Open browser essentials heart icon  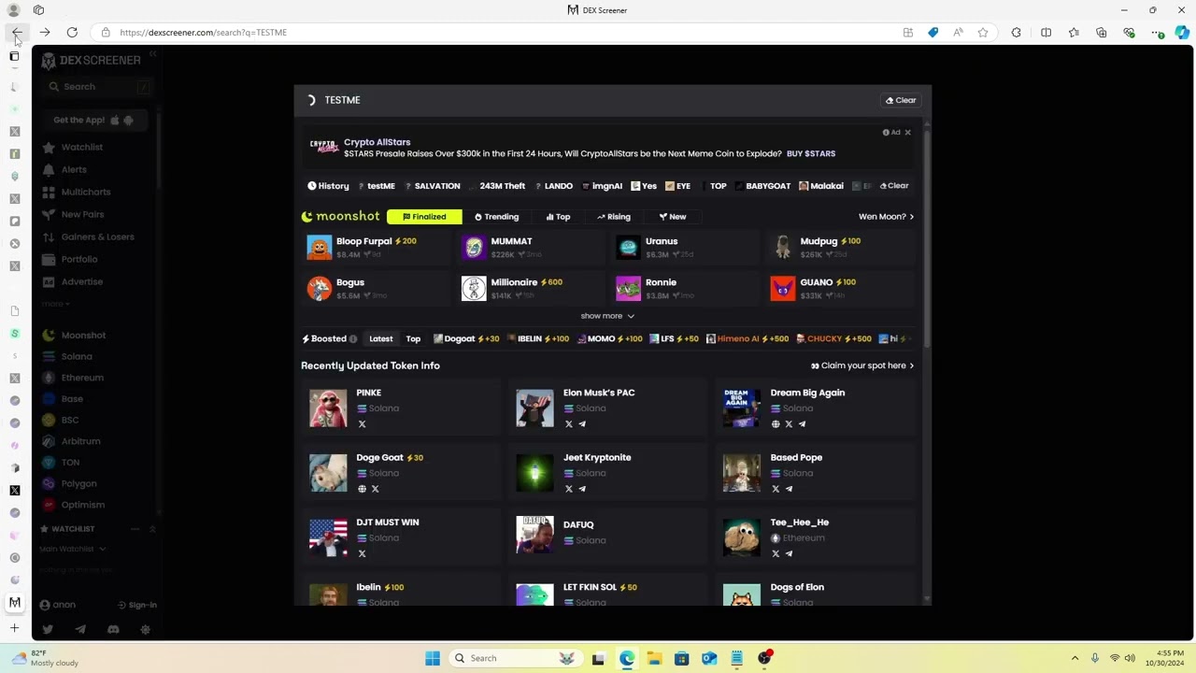pos(1130,33)
